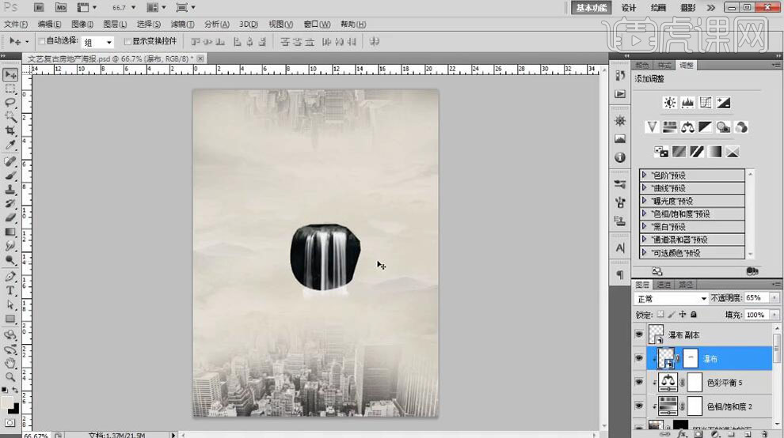Switch to the 摄影 workspace
The height and width of the screenshot is (438, 784).
(x=687, y=7)
